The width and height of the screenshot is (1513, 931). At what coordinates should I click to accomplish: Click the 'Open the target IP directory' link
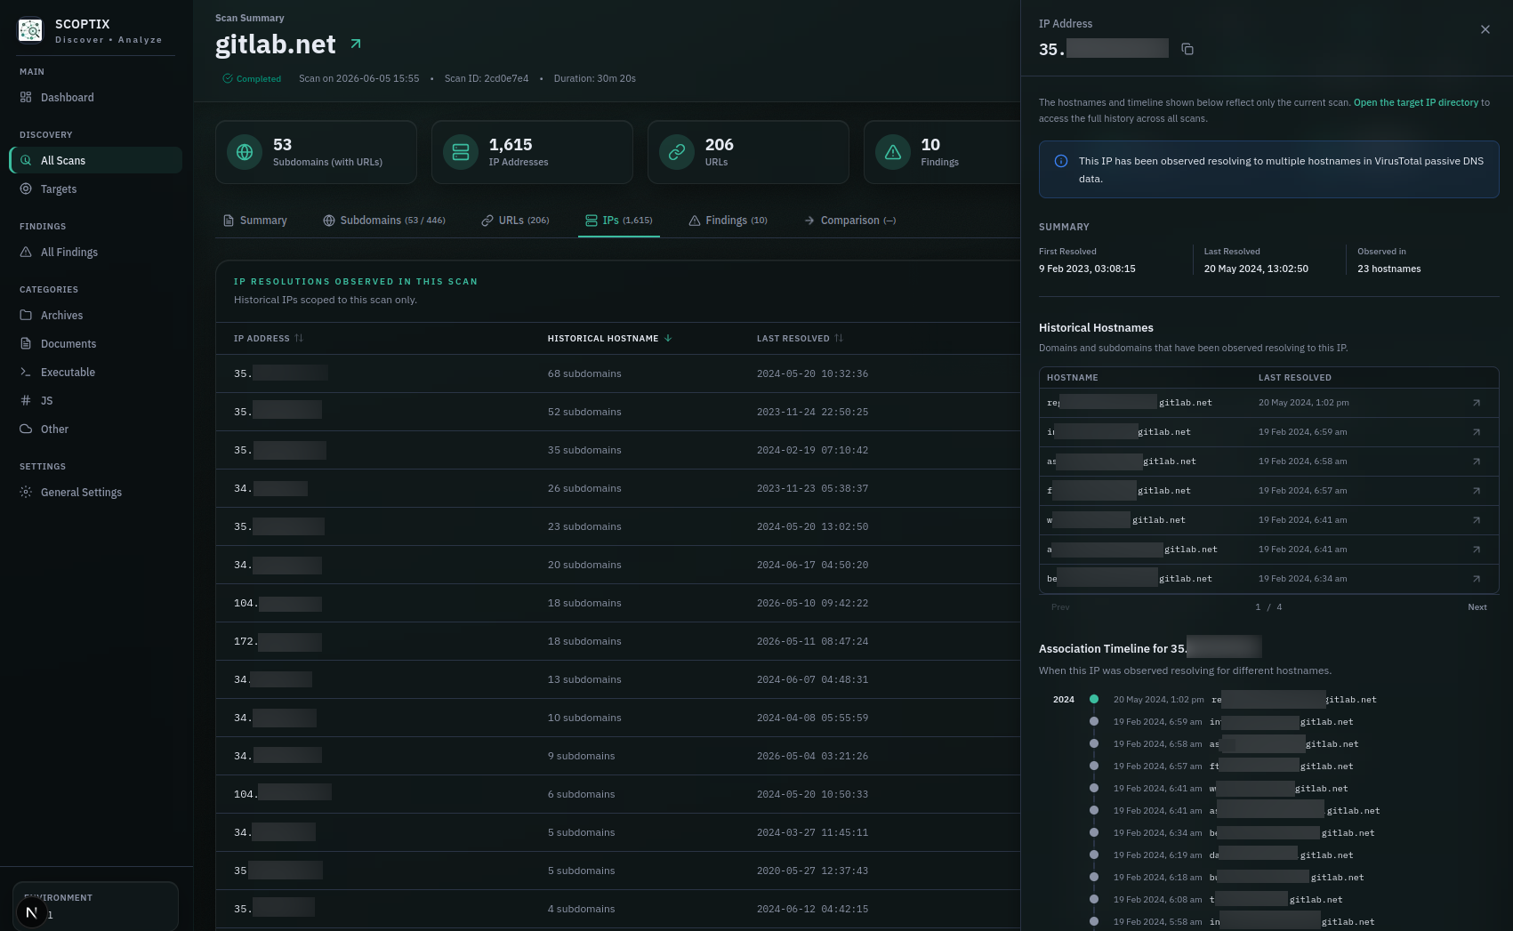pyautogui.click(x=1416, y=103)
